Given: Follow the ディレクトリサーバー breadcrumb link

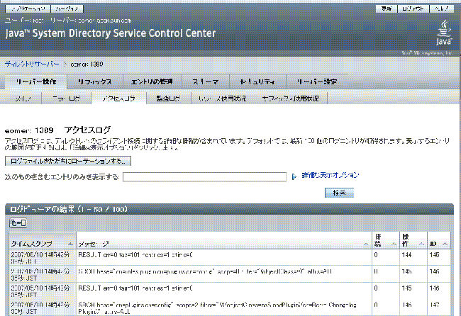Looking at the screenshot, I should pyautogui.click(x=32, y=64).
